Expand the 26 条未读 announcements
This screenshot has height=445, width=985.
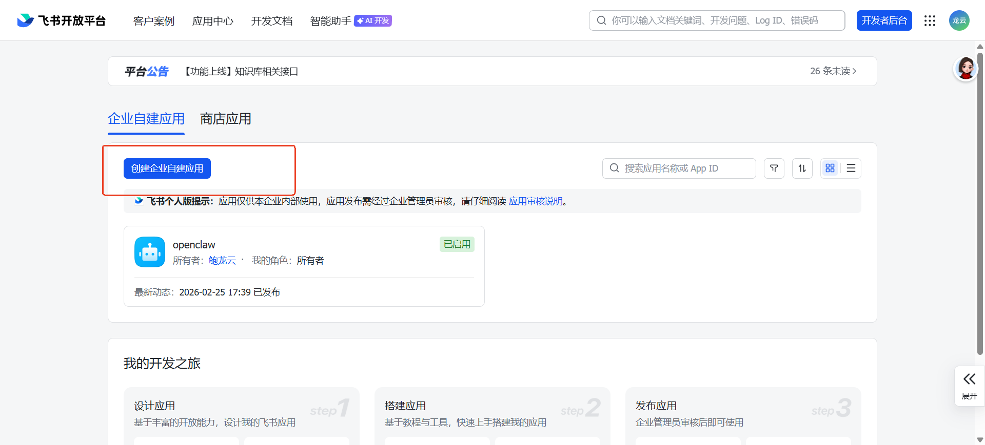click(833, 71)
